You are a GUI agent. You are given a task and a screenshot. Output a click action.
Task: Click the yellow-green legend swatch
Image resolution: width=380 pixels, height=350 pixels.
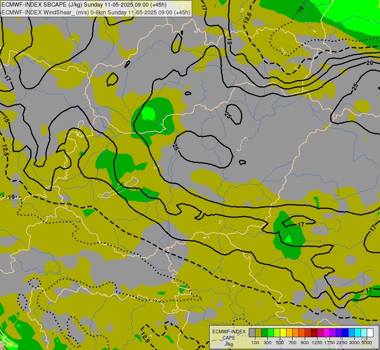click(x=277, y=333)
